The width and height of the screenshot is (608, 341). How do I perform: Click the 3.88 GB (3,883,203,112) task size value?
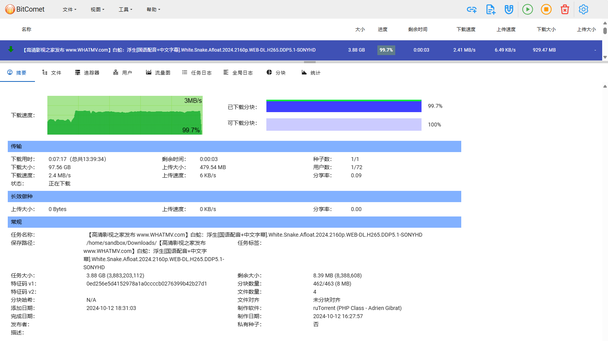tap(115, 275)
